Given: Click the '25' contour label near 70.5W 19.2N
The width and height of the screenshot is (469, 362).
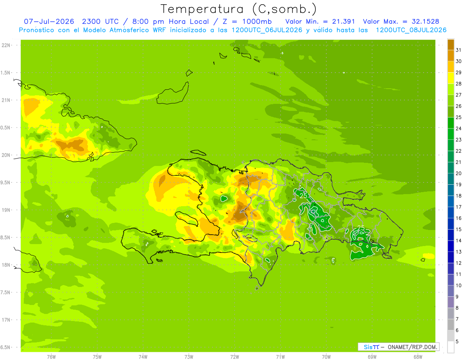Looking at the screenshot, I should (303, 196).
